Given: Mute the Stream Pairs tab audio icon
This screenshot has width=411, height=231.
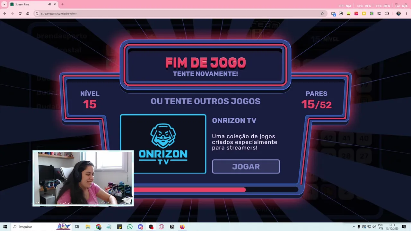Looking at the screenshot, I should pyautogui.click(x=50, y=4).
